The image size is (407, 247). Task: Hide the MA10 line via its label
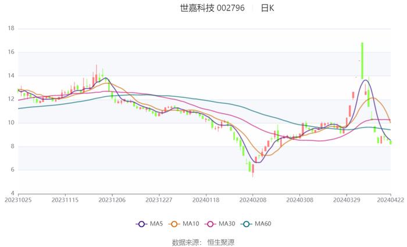tap(191, 224)
